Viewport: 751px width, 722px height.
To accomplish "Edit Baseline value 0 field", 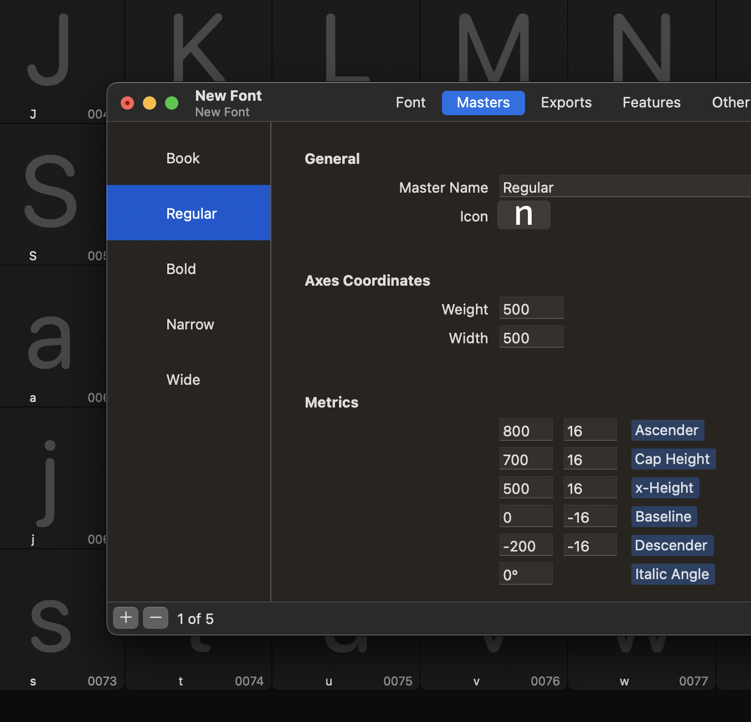I will [x=526, y=517].
